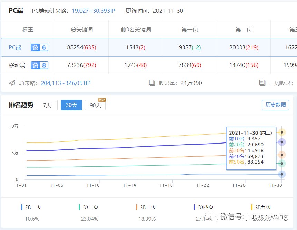
Task: Click the document icon beside 收录量
Action: [152, 83]
